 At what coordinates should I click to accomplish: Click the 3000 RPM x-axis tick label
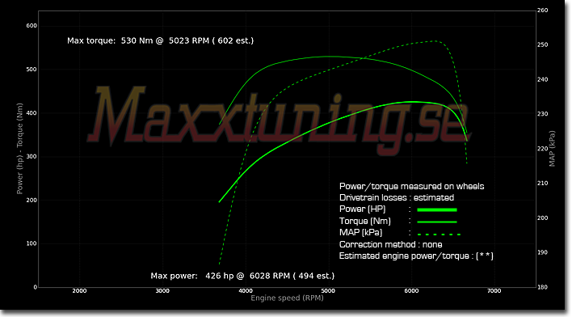click(162, 291)
